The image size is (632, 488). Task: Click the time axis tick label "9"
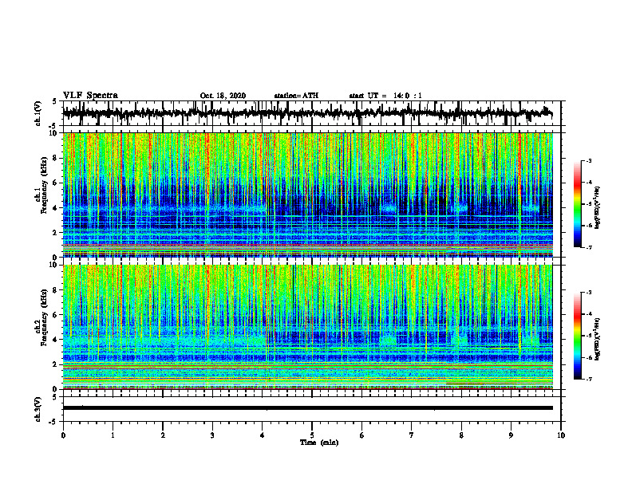(x=511, y=435)
